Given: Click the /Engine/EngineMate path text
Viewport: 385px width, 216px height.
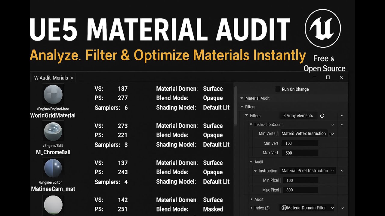Looking at the screenshot, I should tap(53, 109).
